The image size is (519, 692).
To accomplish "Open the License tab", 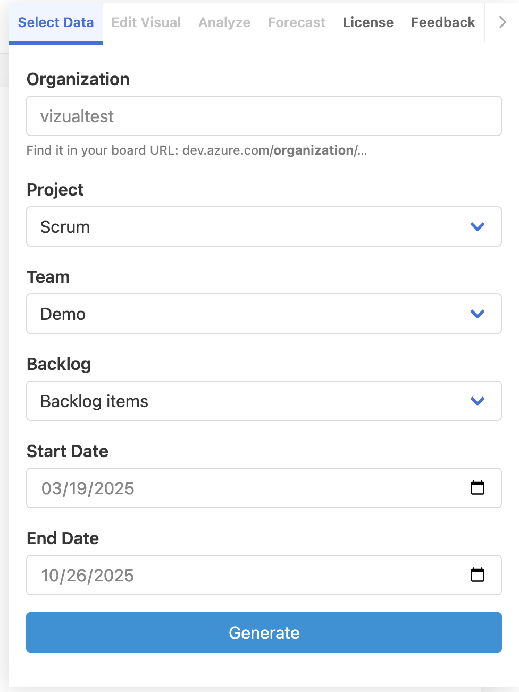I will tap(368, 22).
